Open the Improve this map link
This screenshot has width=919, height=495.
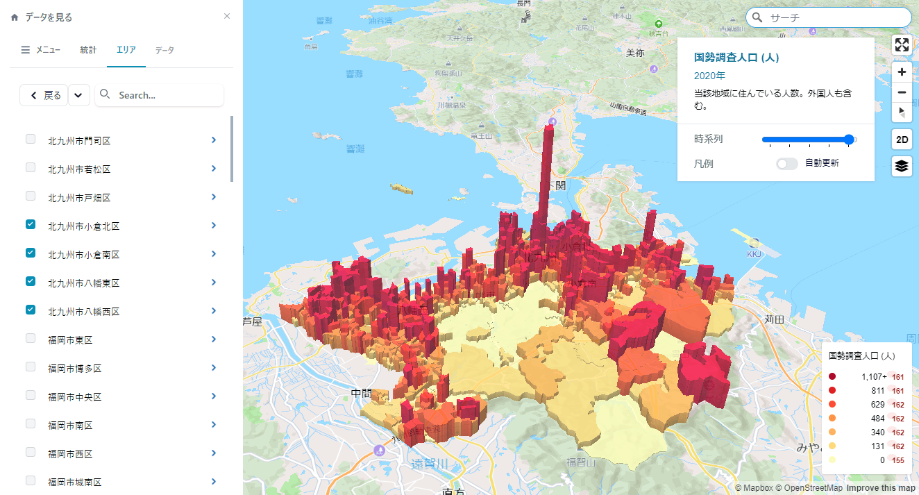(x=881, y=488)
